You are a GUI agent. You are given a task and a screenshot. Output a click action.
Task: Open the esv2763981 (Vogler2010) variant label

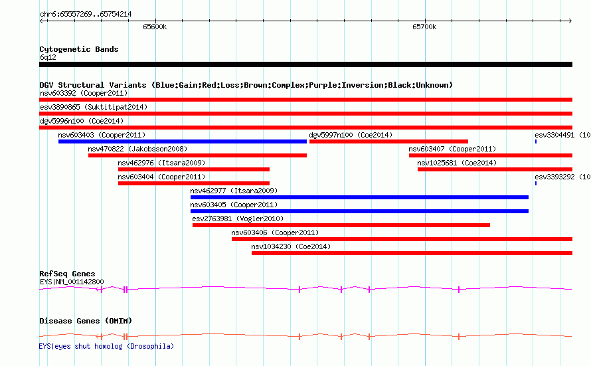pos(238,219)
